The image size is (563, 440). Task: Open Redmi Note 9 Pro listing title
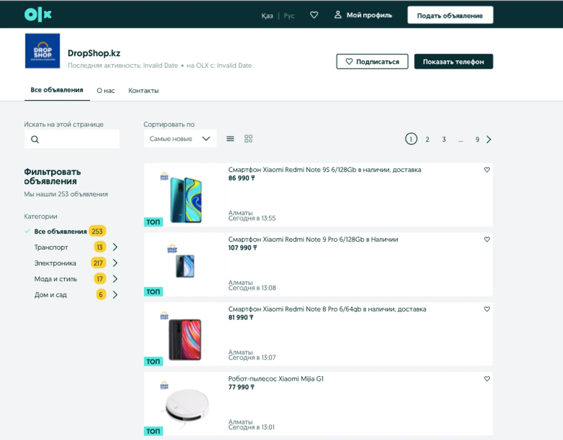point(313,239)
